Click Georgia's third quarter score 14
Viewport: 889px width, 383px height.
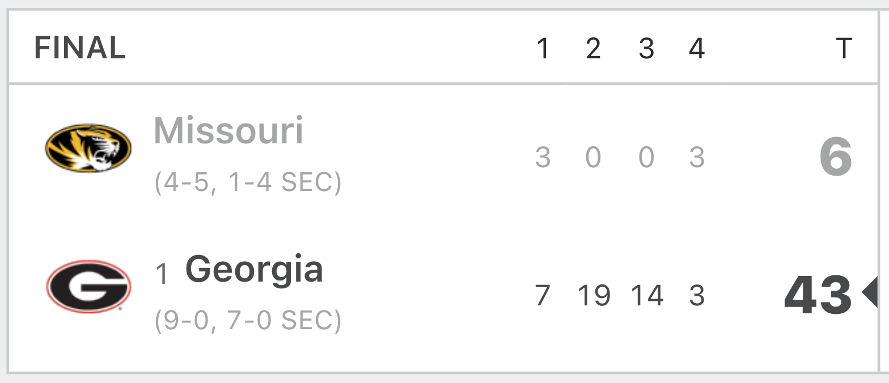(x=647, y=296)
